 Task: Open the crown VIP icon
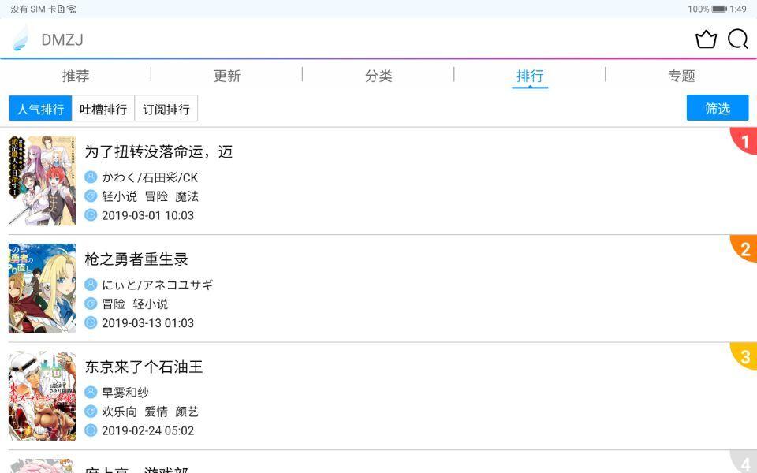706,39
